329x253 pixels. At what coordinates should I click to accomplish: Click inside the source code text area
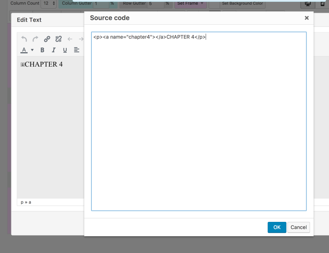click(x=199, y=121)
